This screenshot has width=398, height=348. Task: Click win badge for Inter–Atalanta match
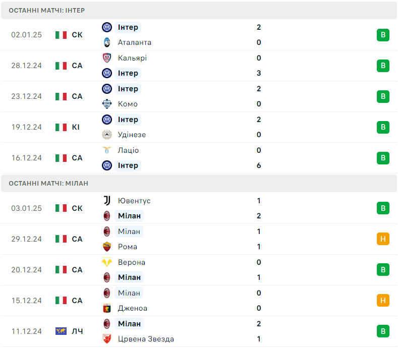click(x=383, y=35)
